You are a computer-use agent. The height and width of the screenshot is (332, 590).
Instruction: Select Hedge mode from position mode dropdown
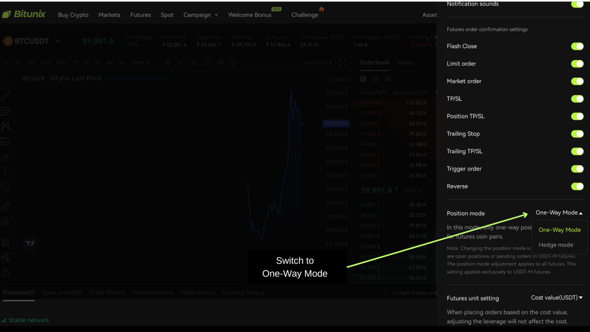[x=556, y=245]
